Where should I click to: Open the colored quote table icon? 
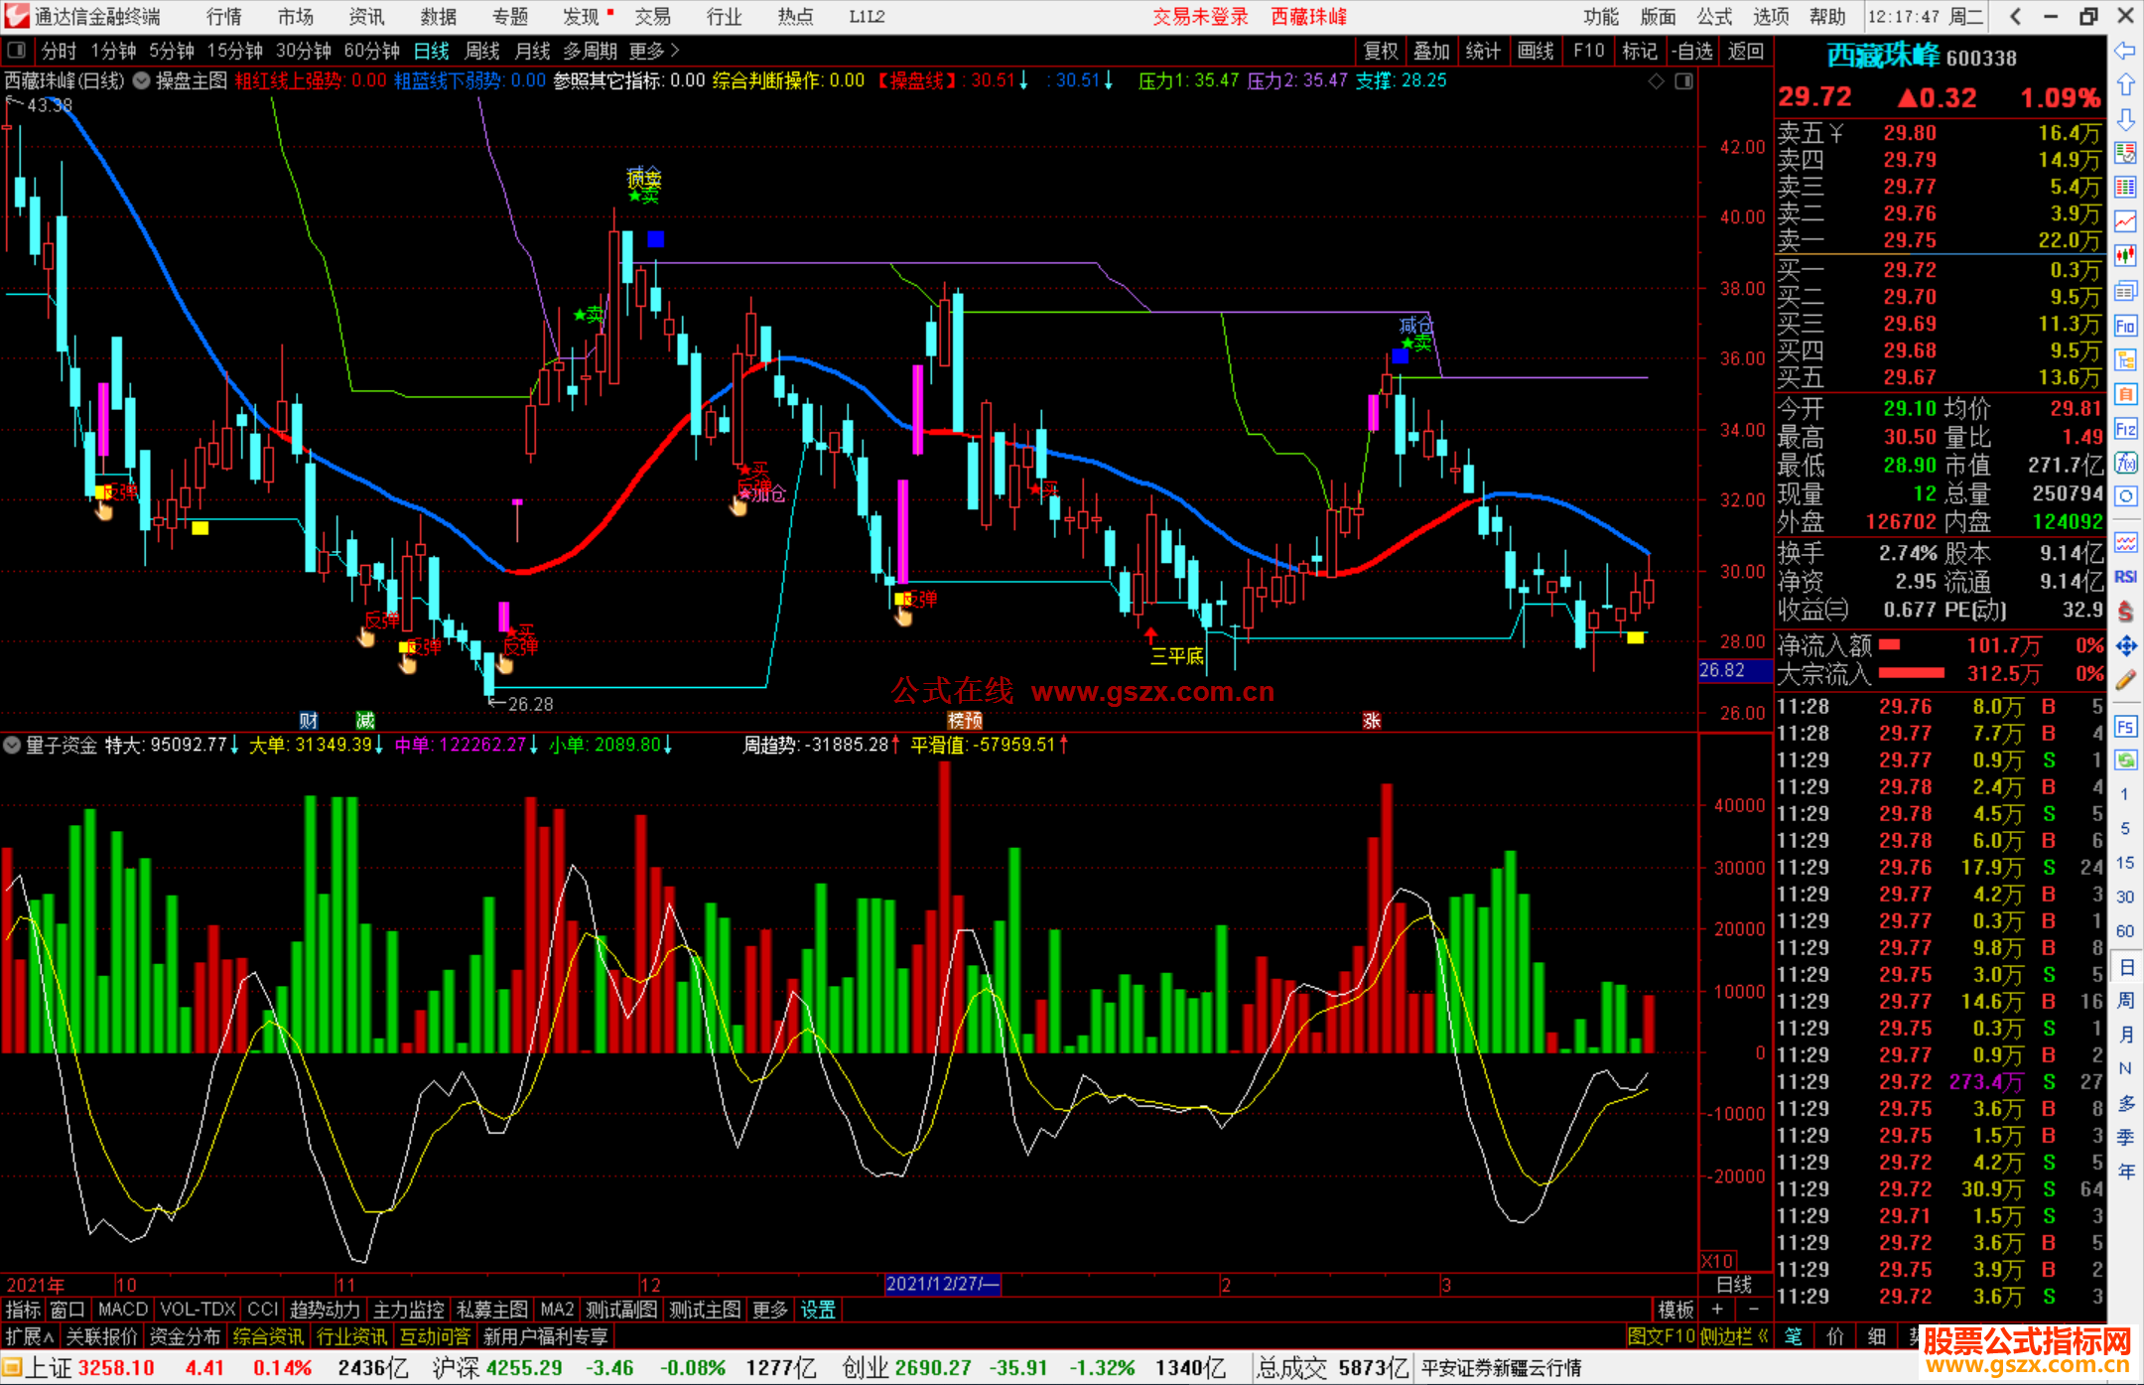pos(2125,188)
